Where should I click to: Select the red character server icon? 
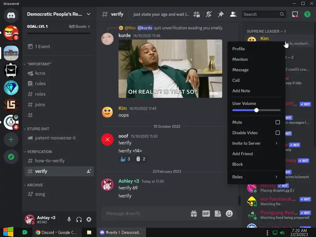(11, 33)
